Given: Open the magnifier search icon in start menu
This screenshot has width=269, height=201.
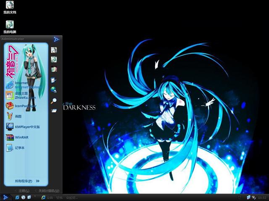Looking at the screenshot, I should (54, 100).
